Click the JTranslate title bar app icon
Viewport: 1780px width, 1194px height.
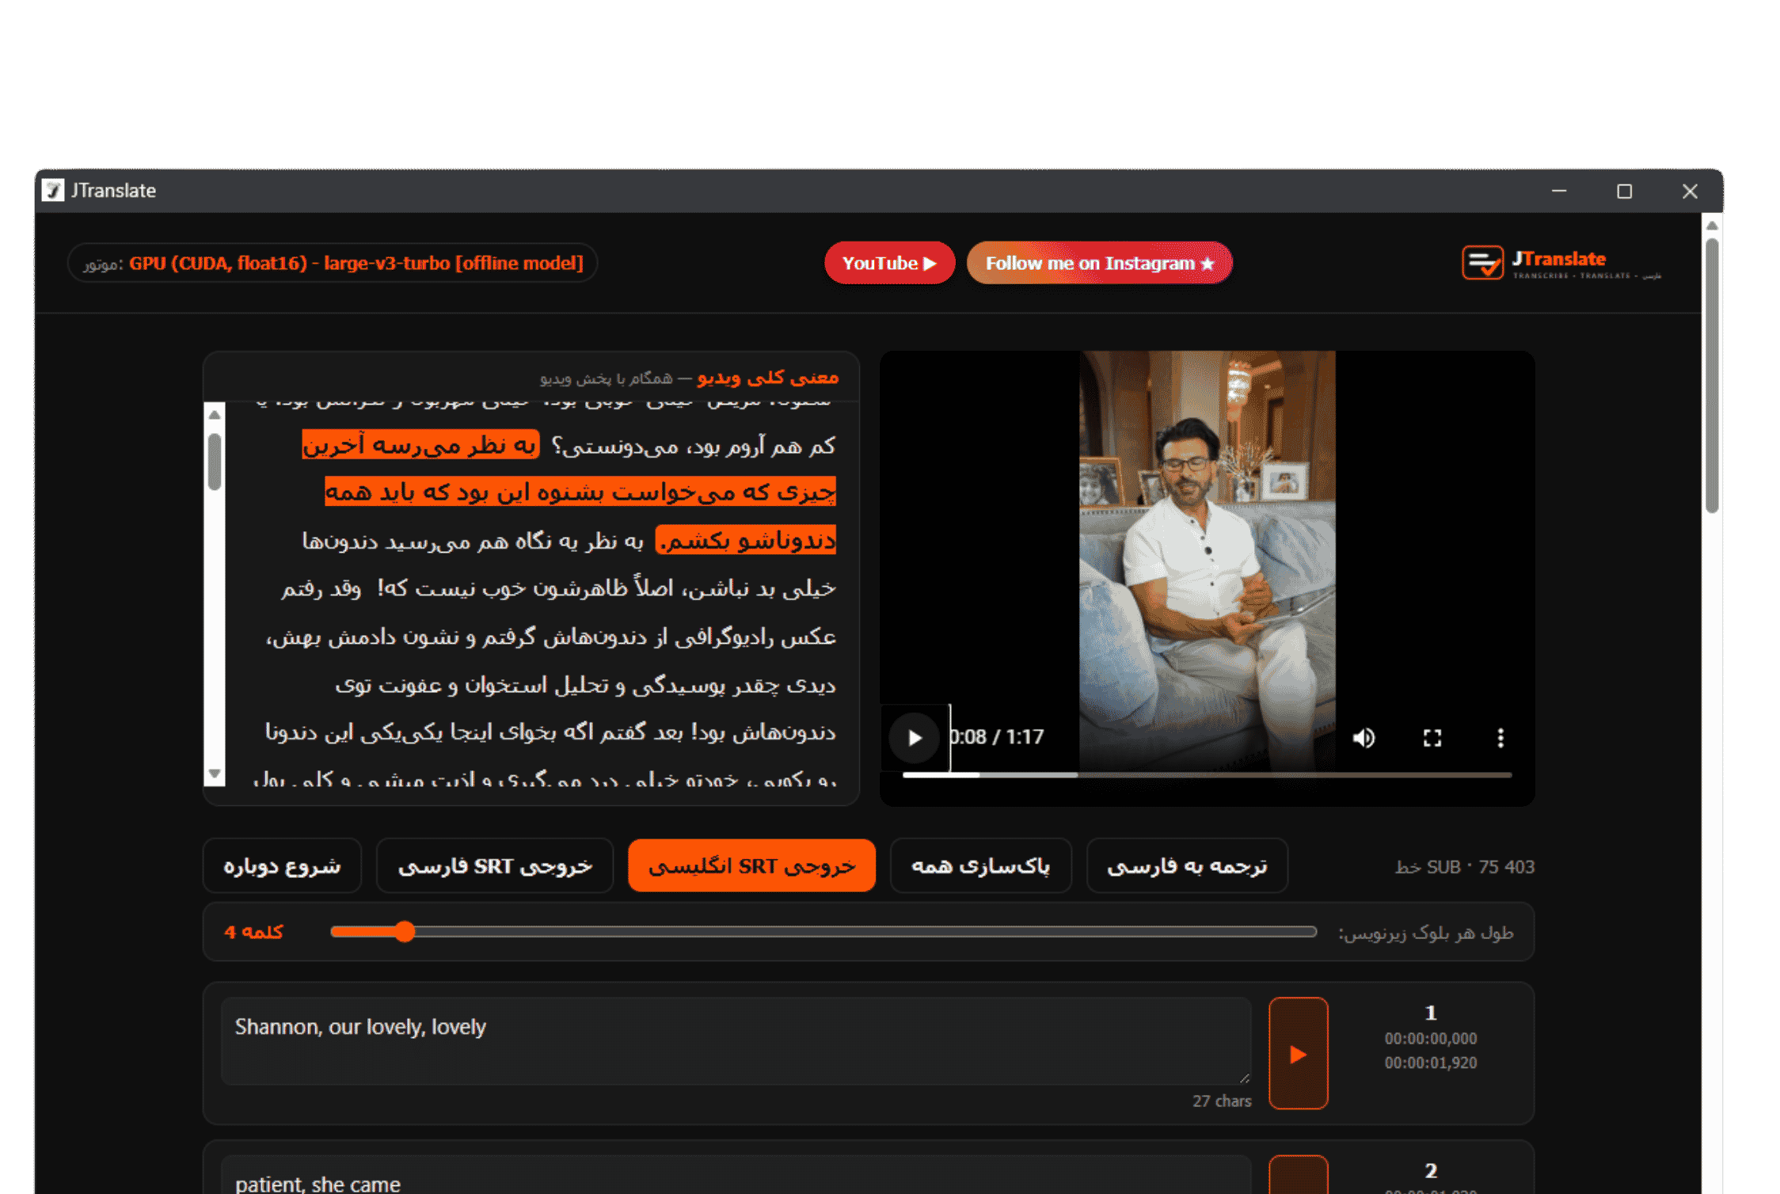click(x=53, y=191)
